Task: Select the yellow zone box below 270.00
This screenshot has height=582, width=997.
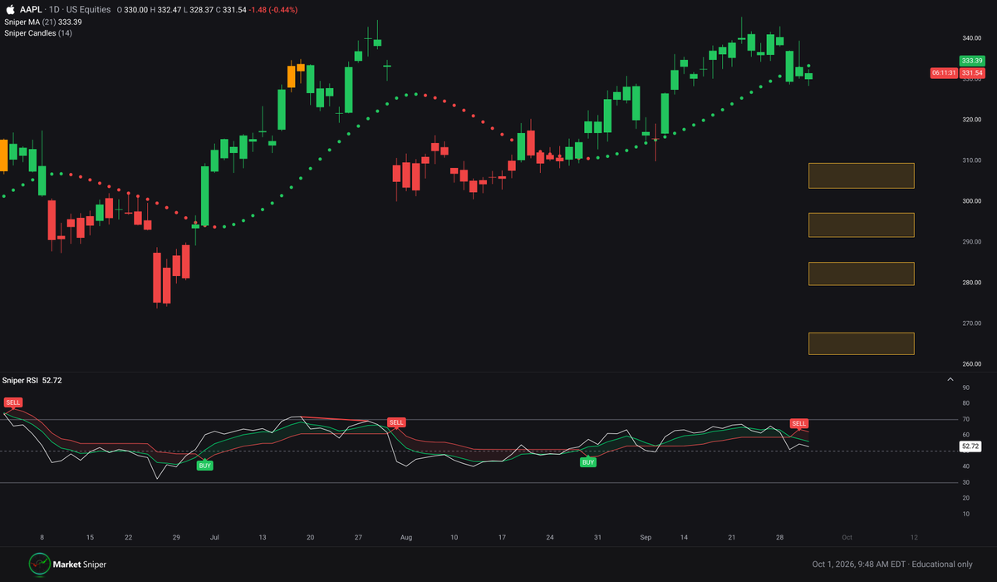Action: [x=862, y=343]
